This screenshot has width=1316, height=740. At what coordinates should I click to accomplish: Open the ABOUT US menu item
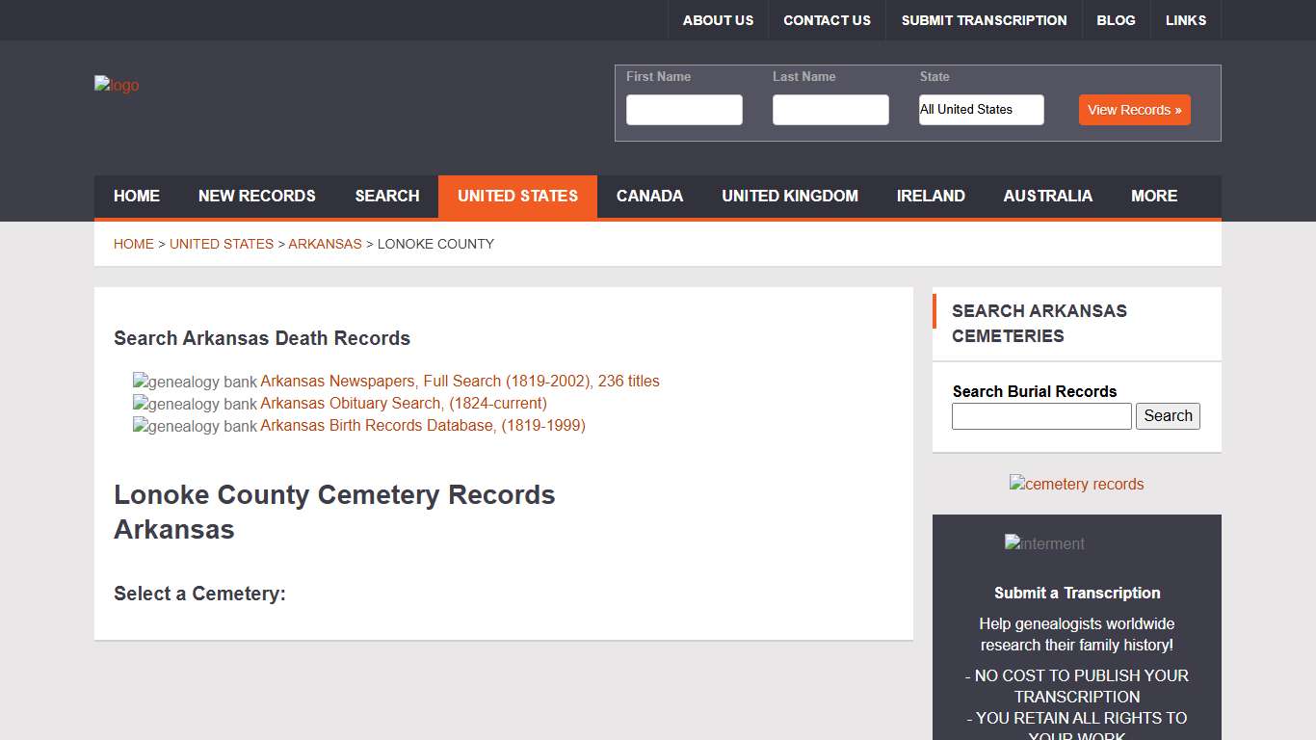click(717, 19)
